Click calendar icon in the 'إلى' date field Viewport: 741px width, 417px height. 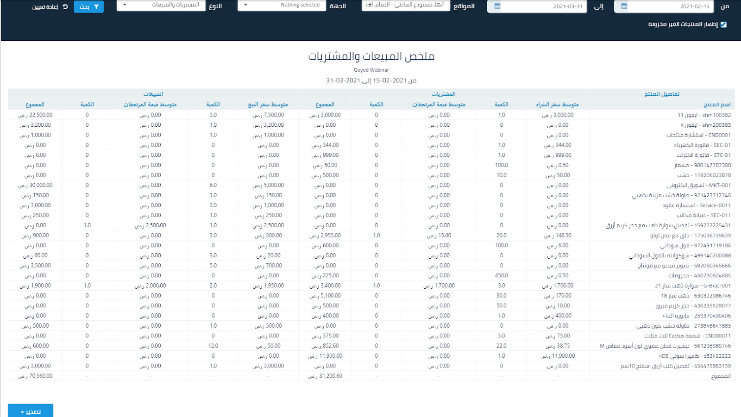[497, 6]
